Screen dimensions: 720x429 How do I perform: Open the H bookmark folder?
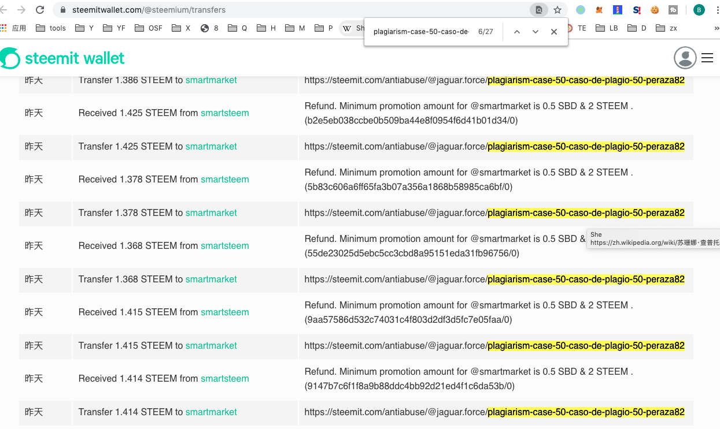coord(267,28)
